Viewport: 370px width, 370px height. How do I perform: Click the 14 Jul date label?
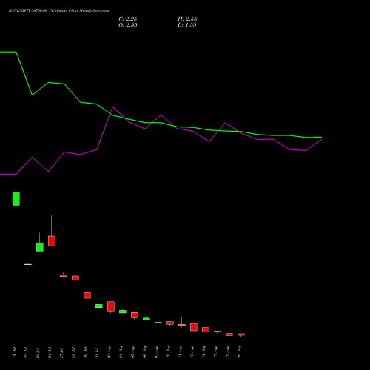tap(14, 352)
